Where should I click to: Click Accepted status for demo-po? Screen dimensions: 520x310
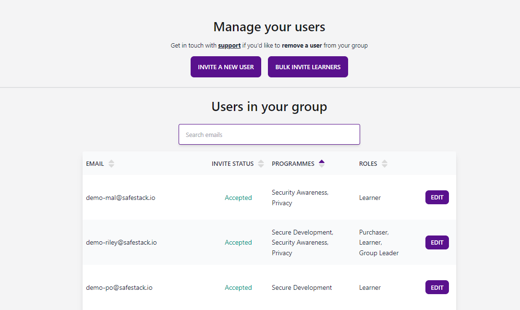pos(238,288)
